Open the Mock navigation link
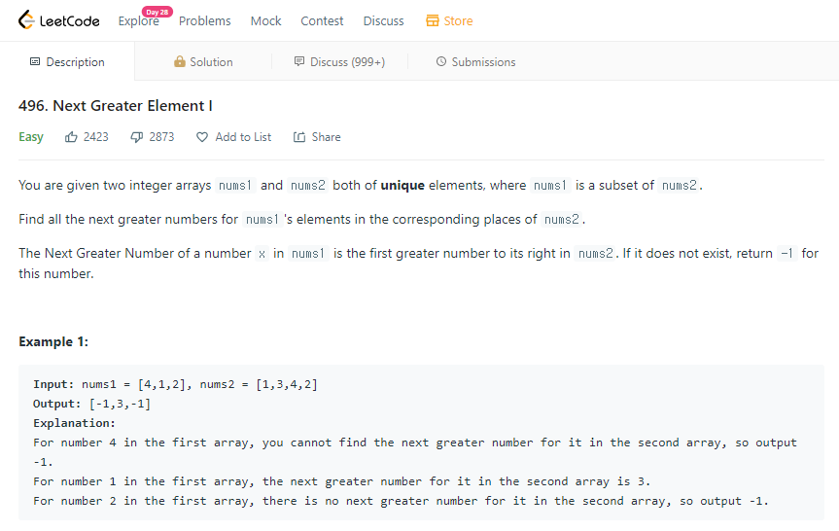Image resolution: width=839 pixels, height=531 pixels. (266, 20)
